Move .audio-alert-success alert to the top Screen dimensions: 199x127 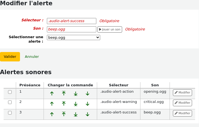pyautogui.click(x=64, y=114)
